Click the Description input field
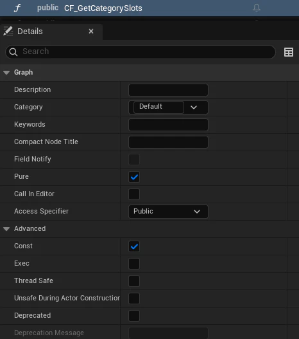299x339 pixels. 168,90
